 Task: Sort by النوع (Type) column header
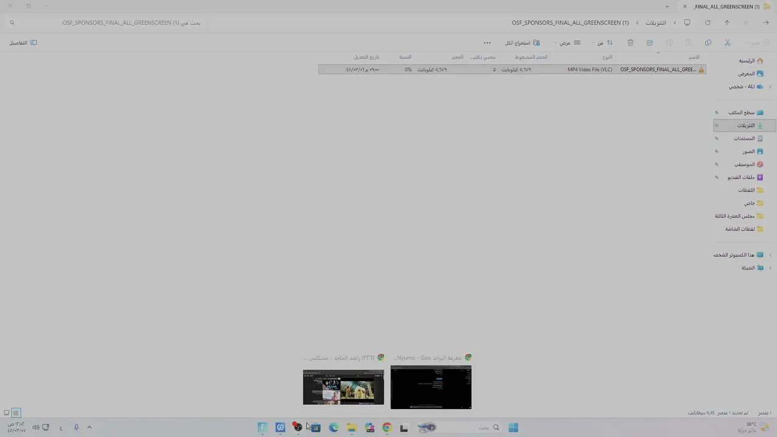click(x=607, y=57)
